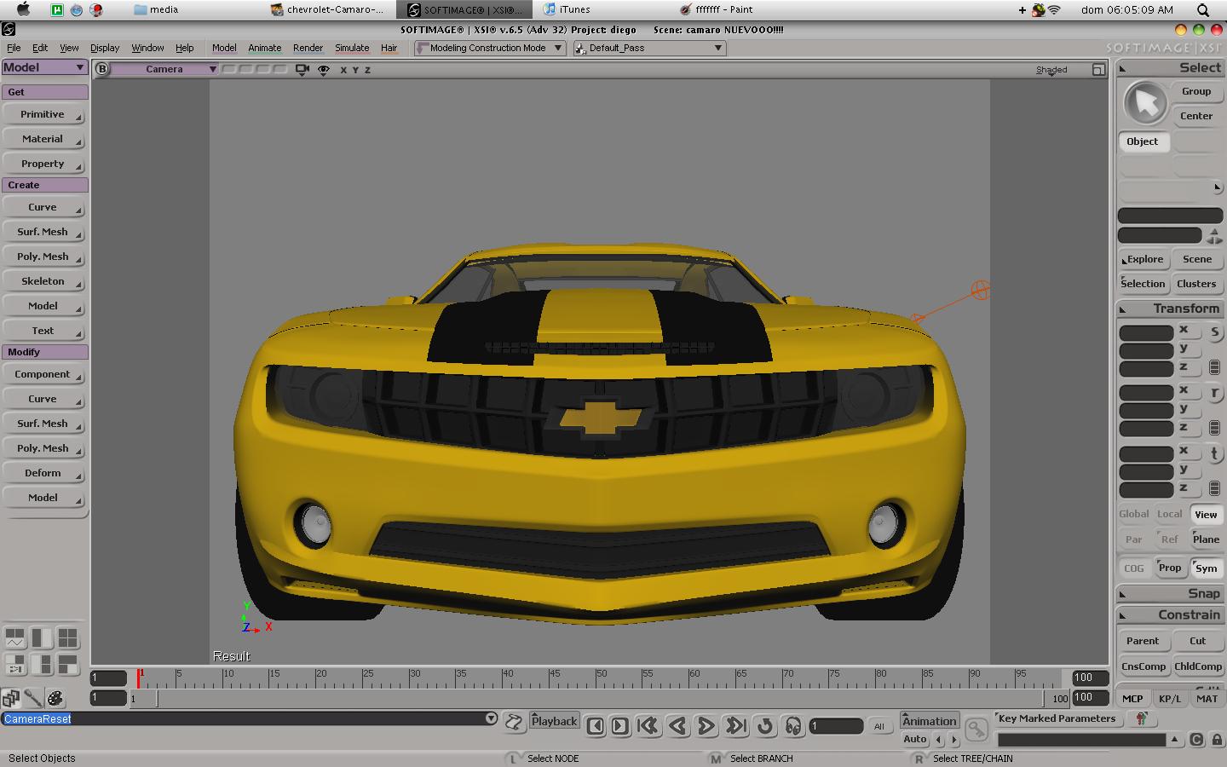Toggle Auto key mode
Image resolution: width=1227 pixels, height=767 pixels.
[915, 739]
